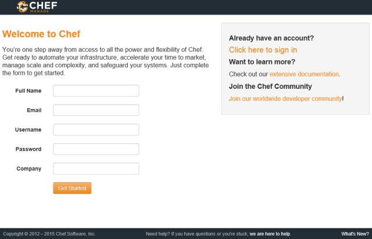Open the What's New? footer link

coord(355,234)
